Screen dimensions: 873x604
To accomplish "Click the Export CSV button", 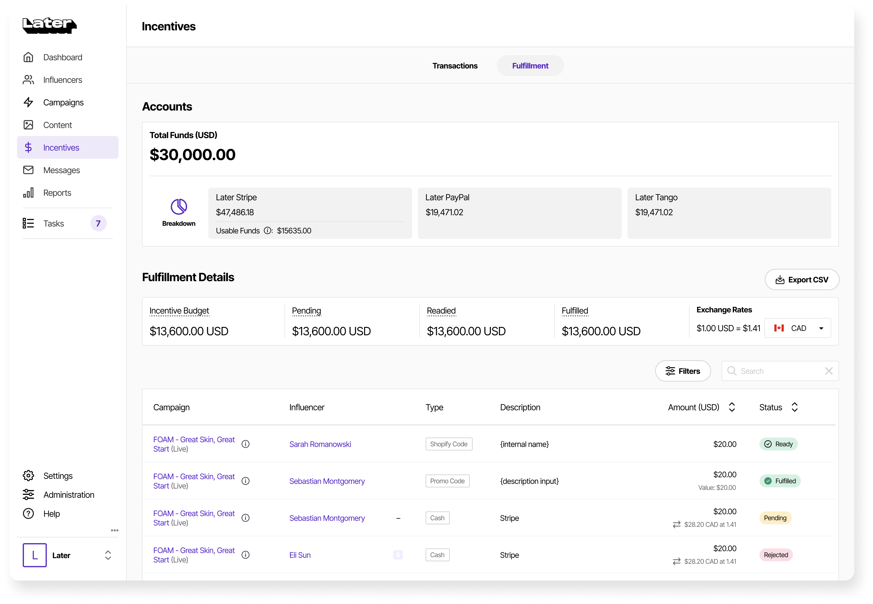I will (x=802, y=280).
